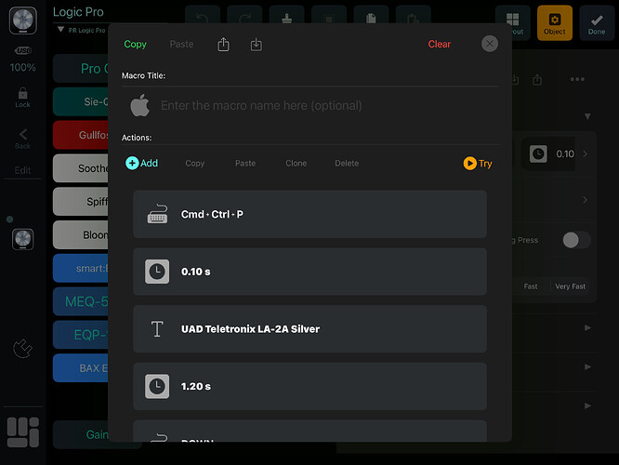This screenshot has width=619, height=465.
Task: Click the import download icon in macro dialog
Action: click(257, 45)
